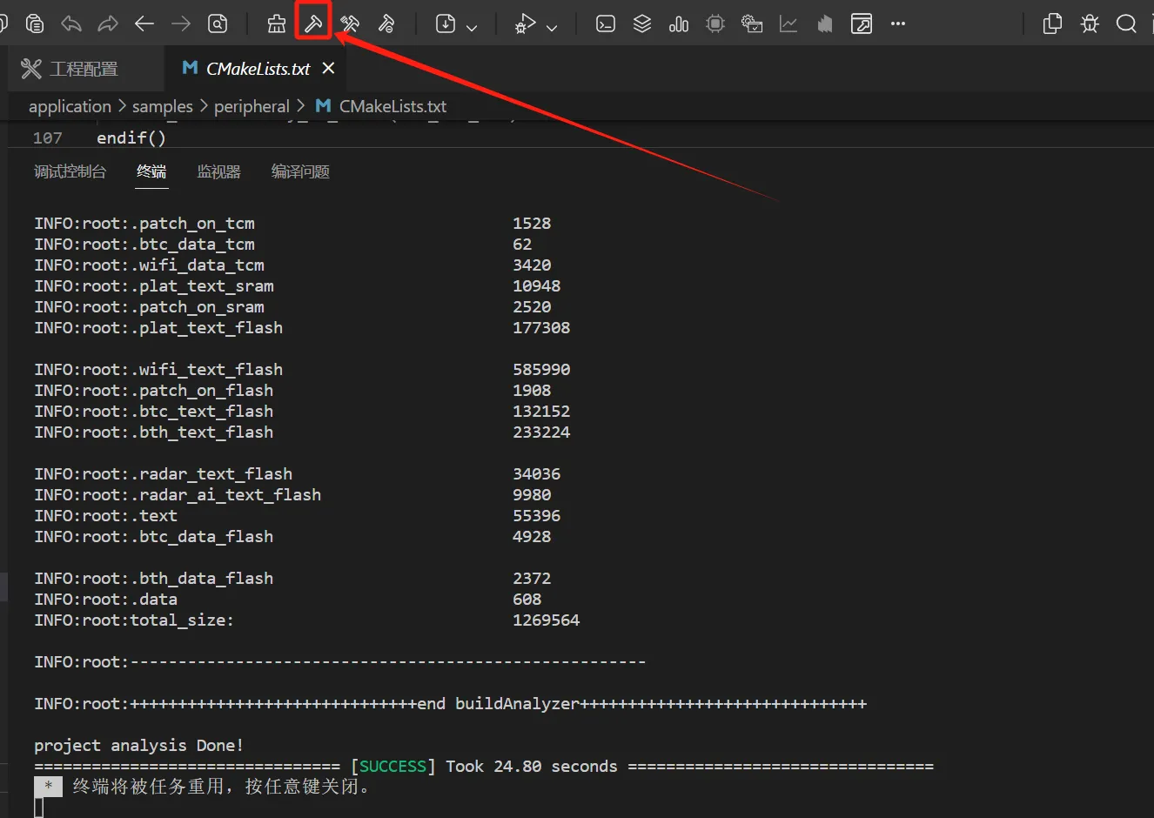
Task: Click the chip icon in toolbar
Action: click(x=715, y=23)
